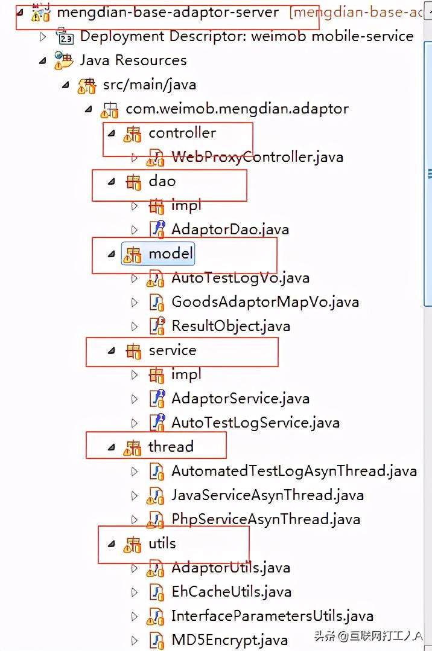The width and height of the screenshot is (432, 651).
Task: Click the ResultObject.java file icon
Action: click(x=156, y=325)
